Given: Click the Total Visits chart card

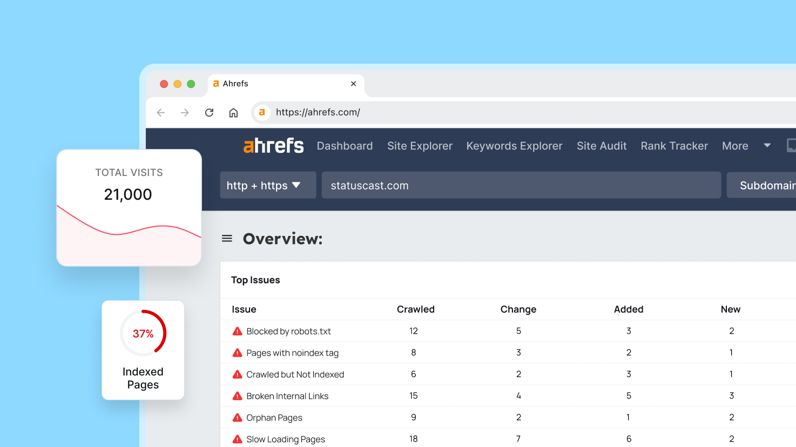Looking at the screenshot, I should tap(129, 208).
